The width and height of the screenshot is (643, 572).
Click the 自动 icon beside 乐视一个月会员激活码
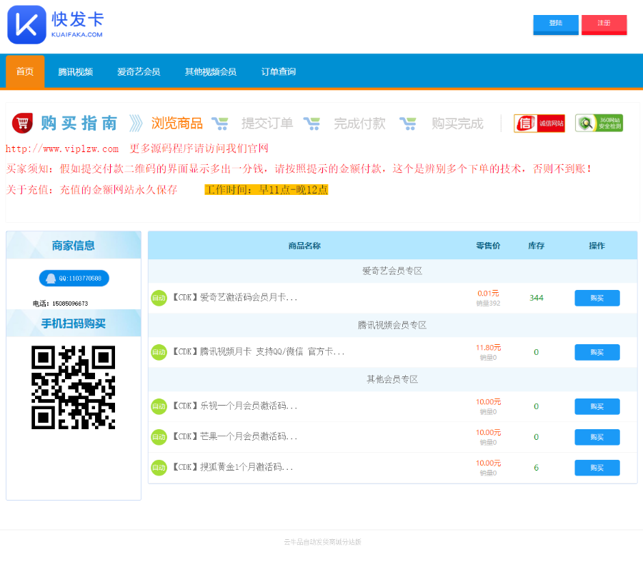[159, 406]
